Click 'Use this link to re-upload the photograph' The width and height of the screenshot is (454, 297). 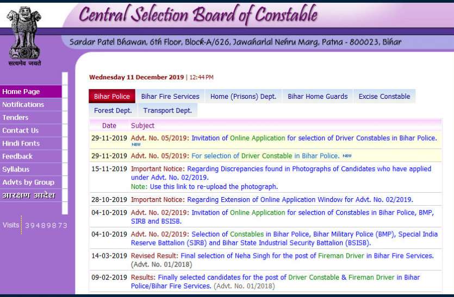click(x=214, y=187)
